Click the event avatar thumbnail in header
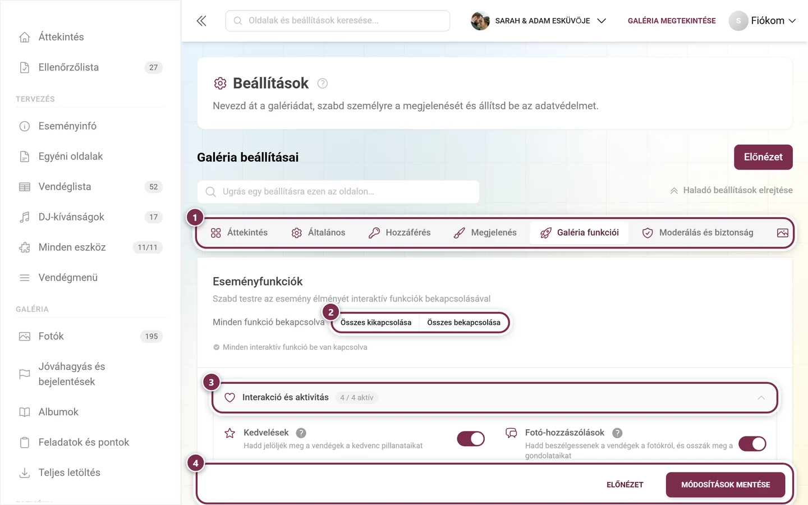Viewport: 808px width, 505px height. tap(480, 21)
